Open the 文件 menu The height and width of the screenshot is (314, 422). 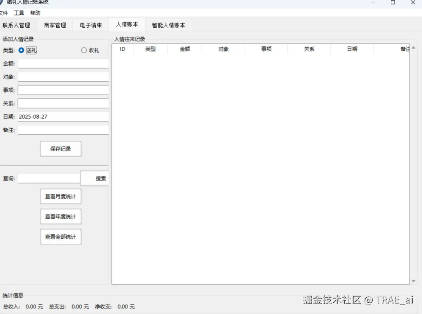pos(4,13)
